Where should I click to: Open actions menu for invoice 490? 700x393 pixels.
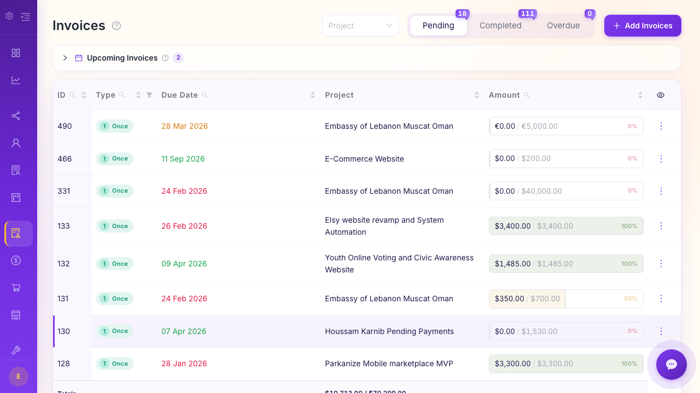tap(661, 126)
